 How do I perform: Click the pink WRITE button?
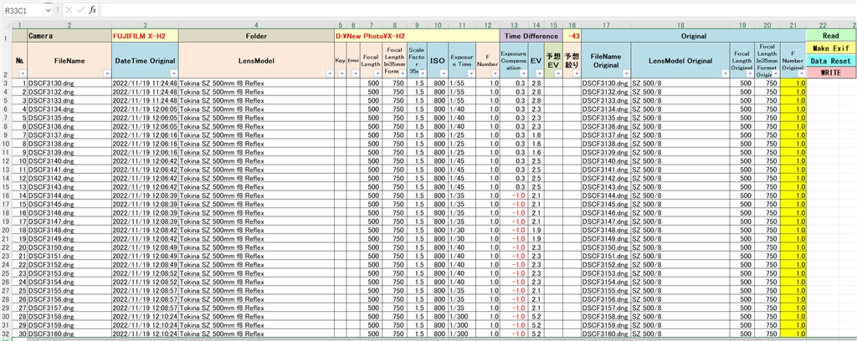830,73
